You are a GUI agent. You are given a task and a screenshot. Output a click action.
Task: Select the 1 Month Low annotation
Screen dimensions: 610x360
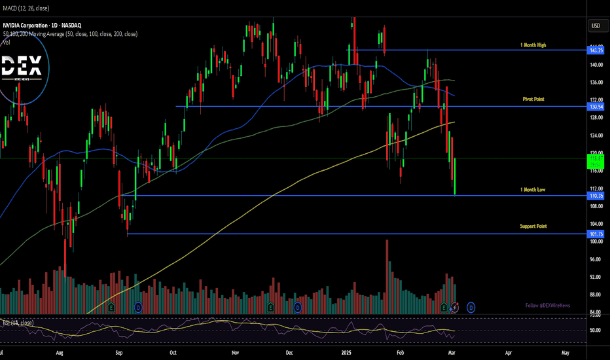(533, 190)
